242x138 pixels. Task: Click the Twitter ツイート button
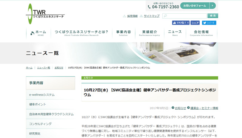pos(209,23)
